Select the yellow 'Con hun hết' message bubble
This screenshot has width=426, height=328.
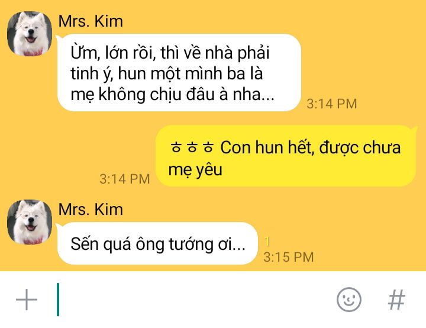point(286,156)
